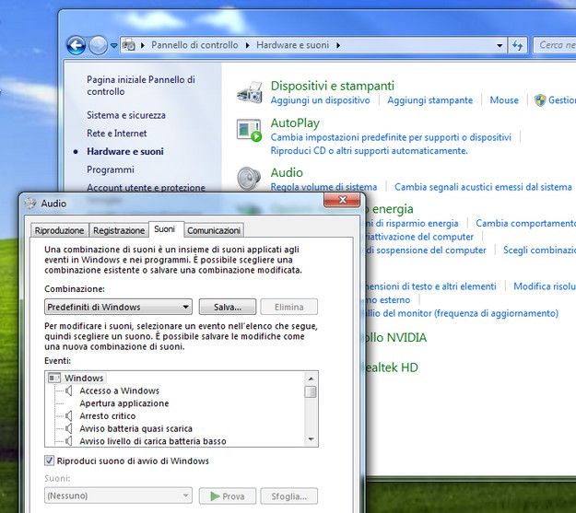
Task: Click the Eventi list scroll down arrow
Action: 311,439
